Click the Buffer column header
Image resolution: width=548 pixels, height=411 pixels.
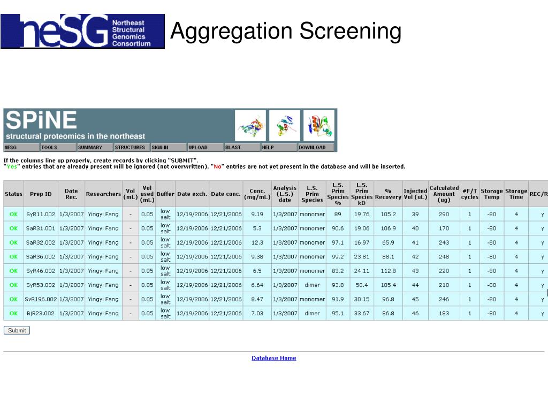pyautogui.click(x=165, y=194)
